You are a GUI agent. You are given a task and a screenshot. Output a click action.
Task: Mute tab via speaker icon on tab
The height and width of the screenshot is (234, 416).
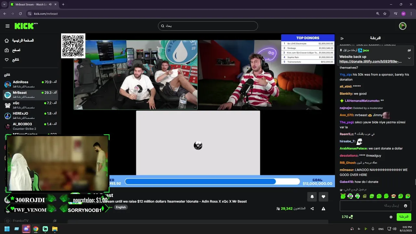50,5
